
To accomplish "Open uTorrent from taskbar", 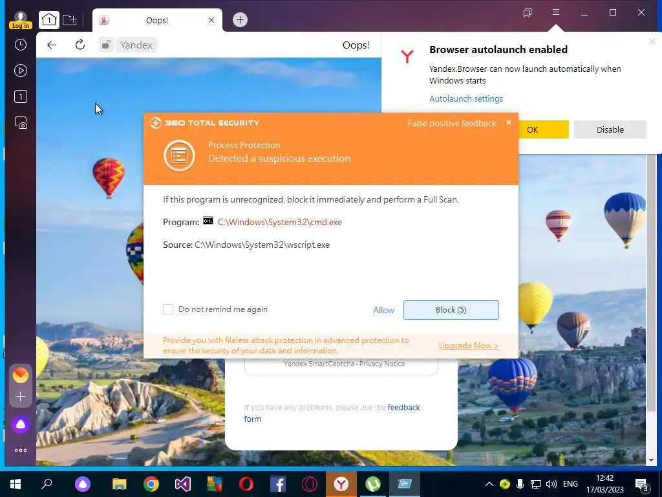I will click(373, 484).
